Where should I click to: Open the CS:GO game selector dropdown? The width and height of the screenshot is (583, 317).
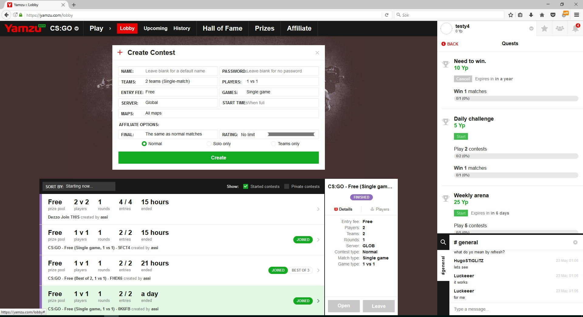coord(64,28)
